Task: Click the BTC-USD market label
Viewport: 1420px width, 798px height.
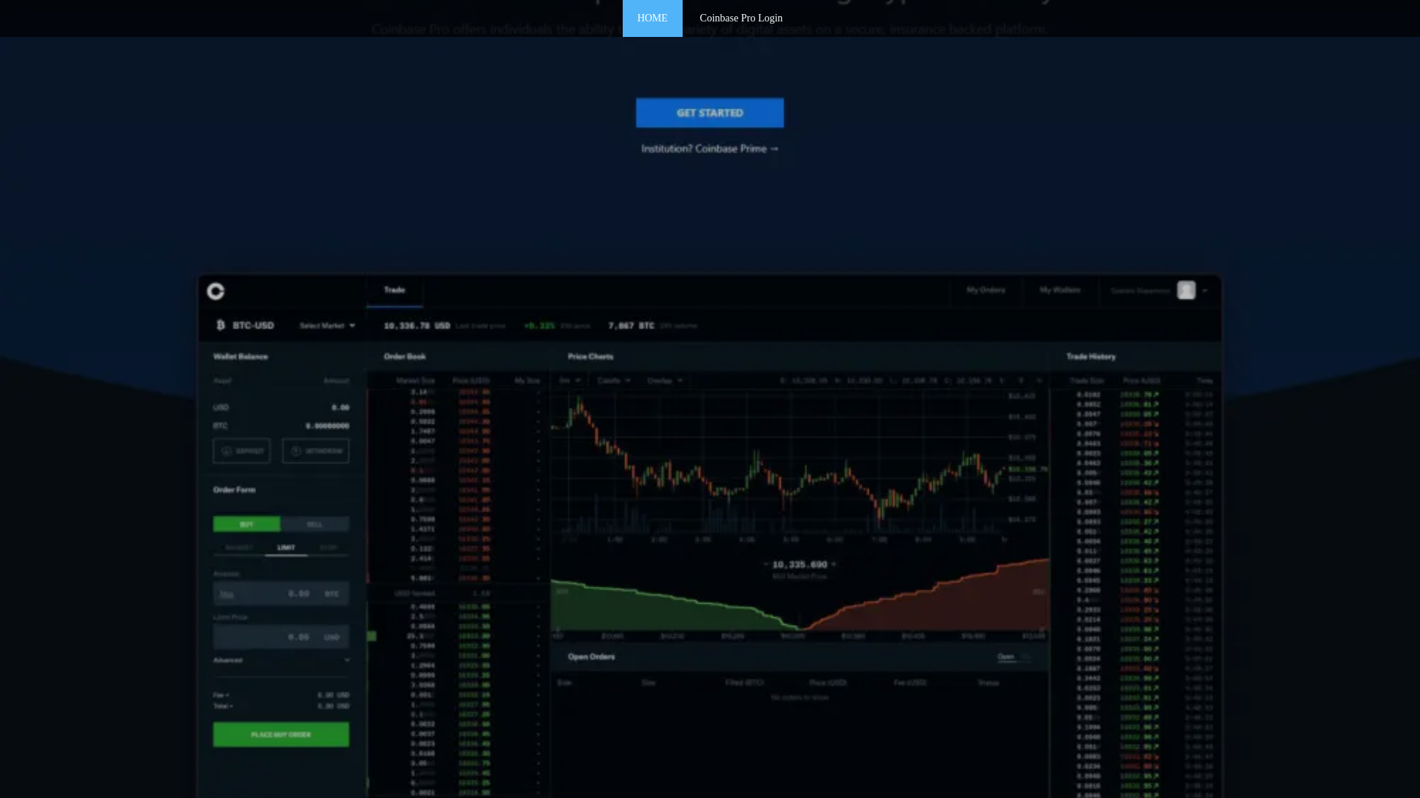Action: (253, 325)
